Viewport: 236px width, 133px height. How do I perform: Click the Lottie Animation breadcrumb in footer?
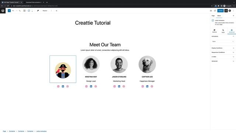point(42,132)
